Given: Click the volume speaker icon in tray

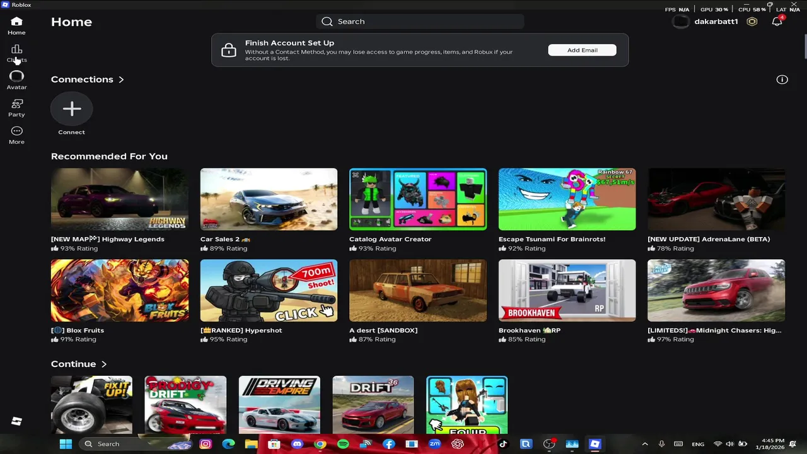Looking at the screenshot, I should pos(729,444).
